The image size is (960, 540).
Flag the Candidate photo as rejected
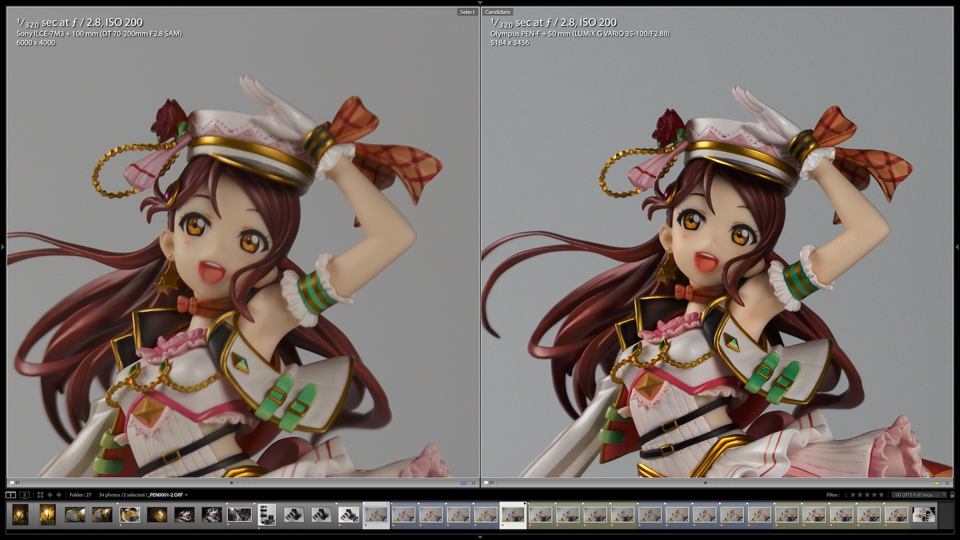click(x=492, y=483)
